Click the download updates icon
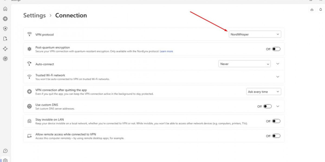 [312, 9]
